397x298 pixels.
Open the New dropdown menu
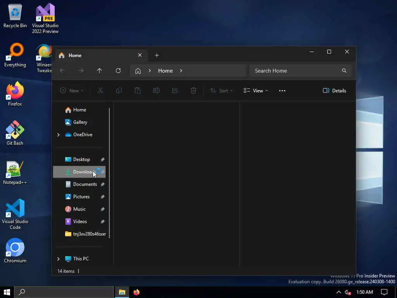tap(72, 91)
